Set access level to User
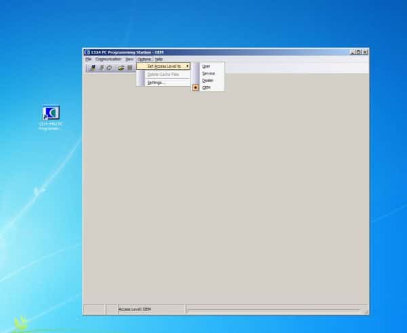The width and height of the screenshot is (407, 333). 208,66
